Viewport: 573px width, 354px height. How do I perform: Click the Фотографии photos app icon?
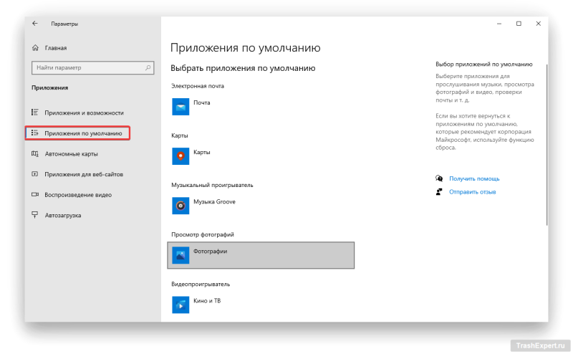coord(180,255)
